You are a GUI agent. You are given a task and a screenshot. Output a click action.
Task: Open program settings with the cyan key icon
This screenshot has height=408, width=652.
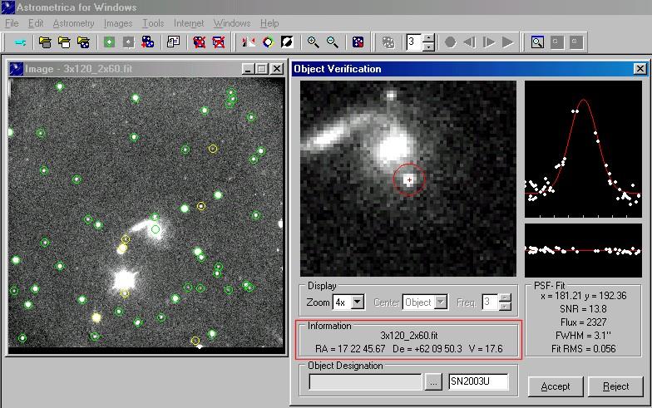(x=21, y=42)
